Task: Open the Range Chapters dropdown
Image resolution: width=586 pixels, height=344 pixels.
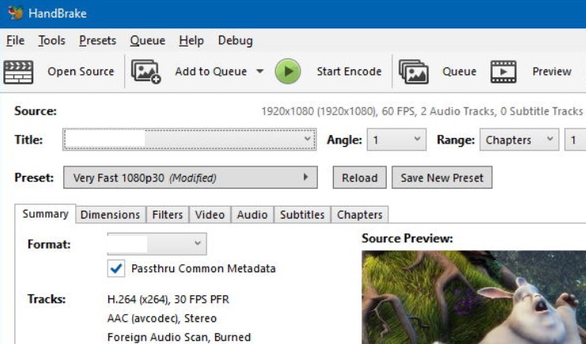Action: pos(519,140)
